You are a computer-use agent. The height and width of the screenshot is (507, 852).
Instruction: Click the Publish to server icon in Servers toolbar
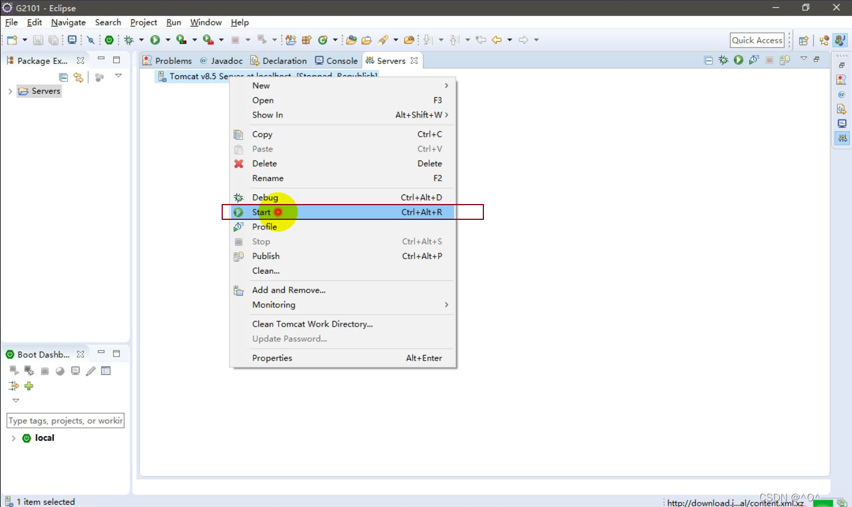tap(785, 60)
